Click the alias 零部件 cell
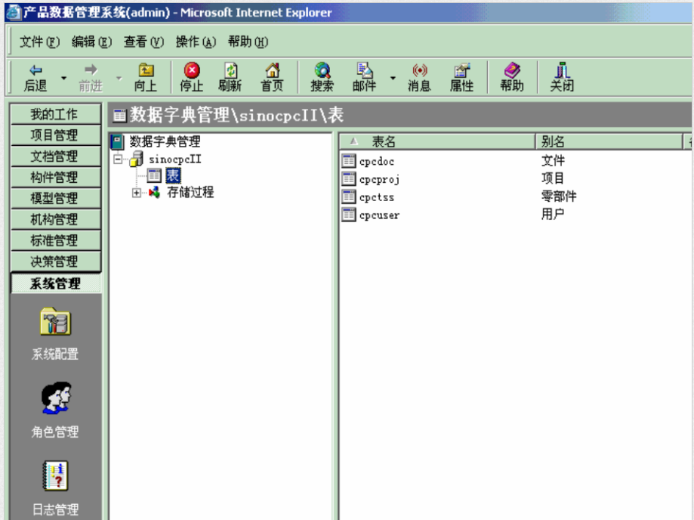694x520 pixels. (559, 197)
